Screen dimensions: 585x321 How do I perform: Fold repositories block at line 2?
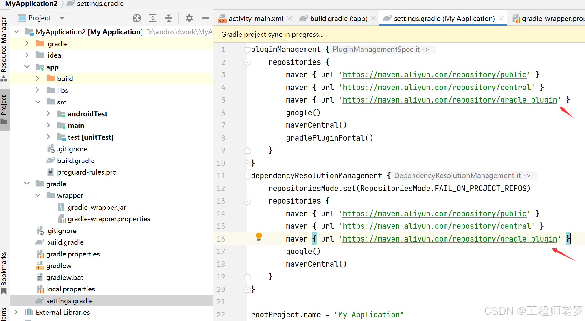pos(247,62)
